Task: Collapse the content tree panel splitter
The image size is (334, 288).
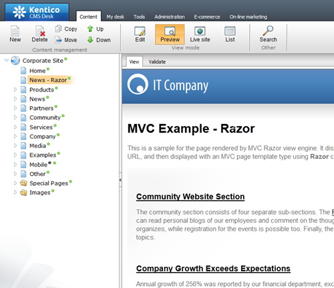Action: [120, 180]
